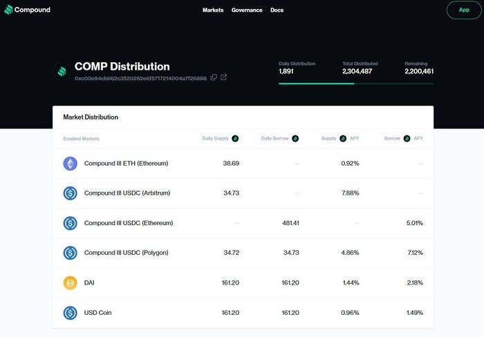Click the COMP Distribution title
484x337 pixels.
(122, 66)
